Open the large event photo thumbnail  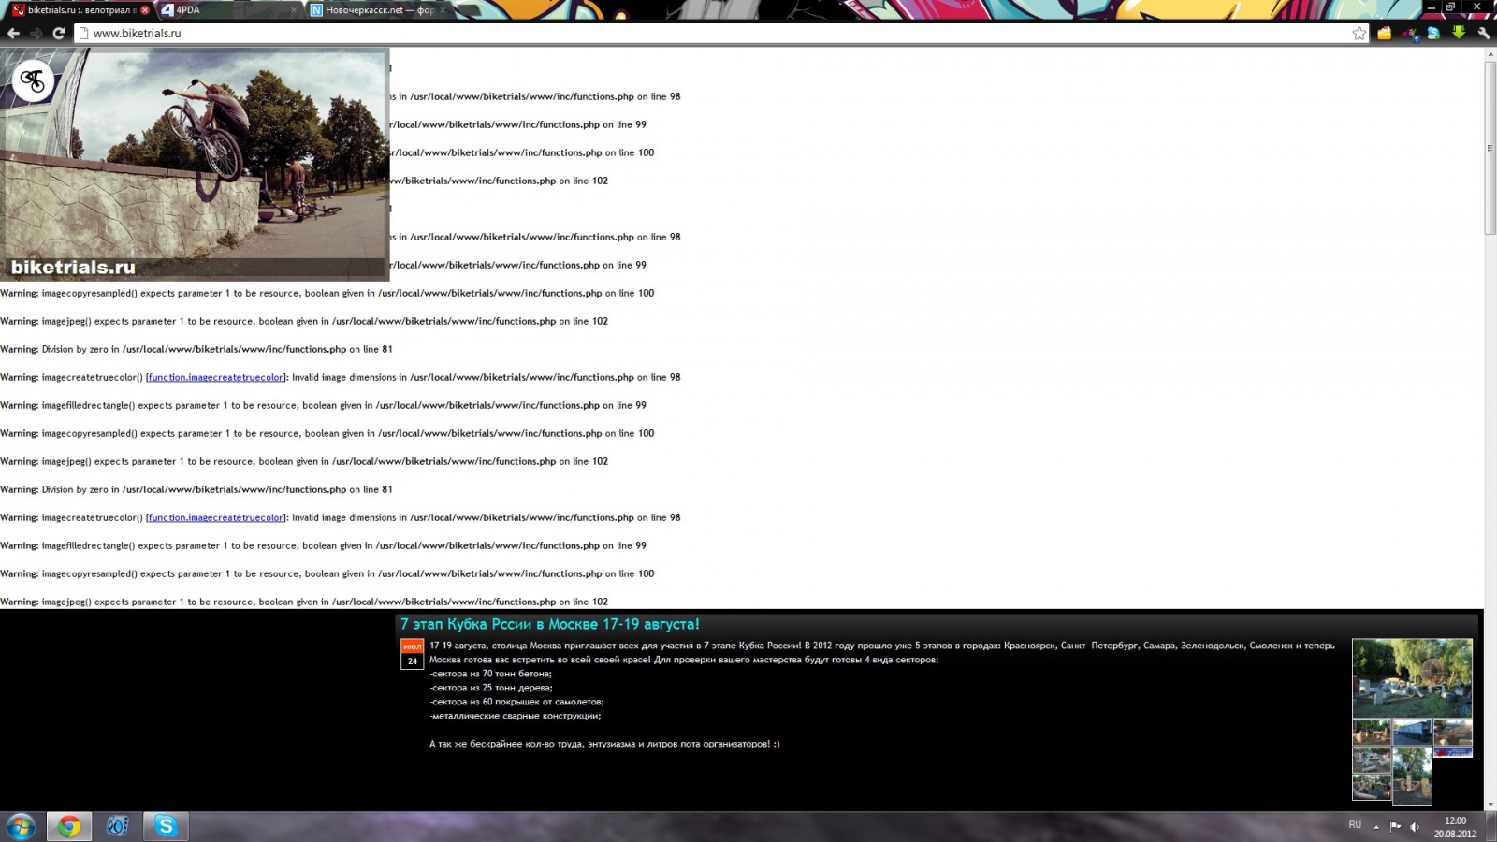click(x=1412, y=677)
